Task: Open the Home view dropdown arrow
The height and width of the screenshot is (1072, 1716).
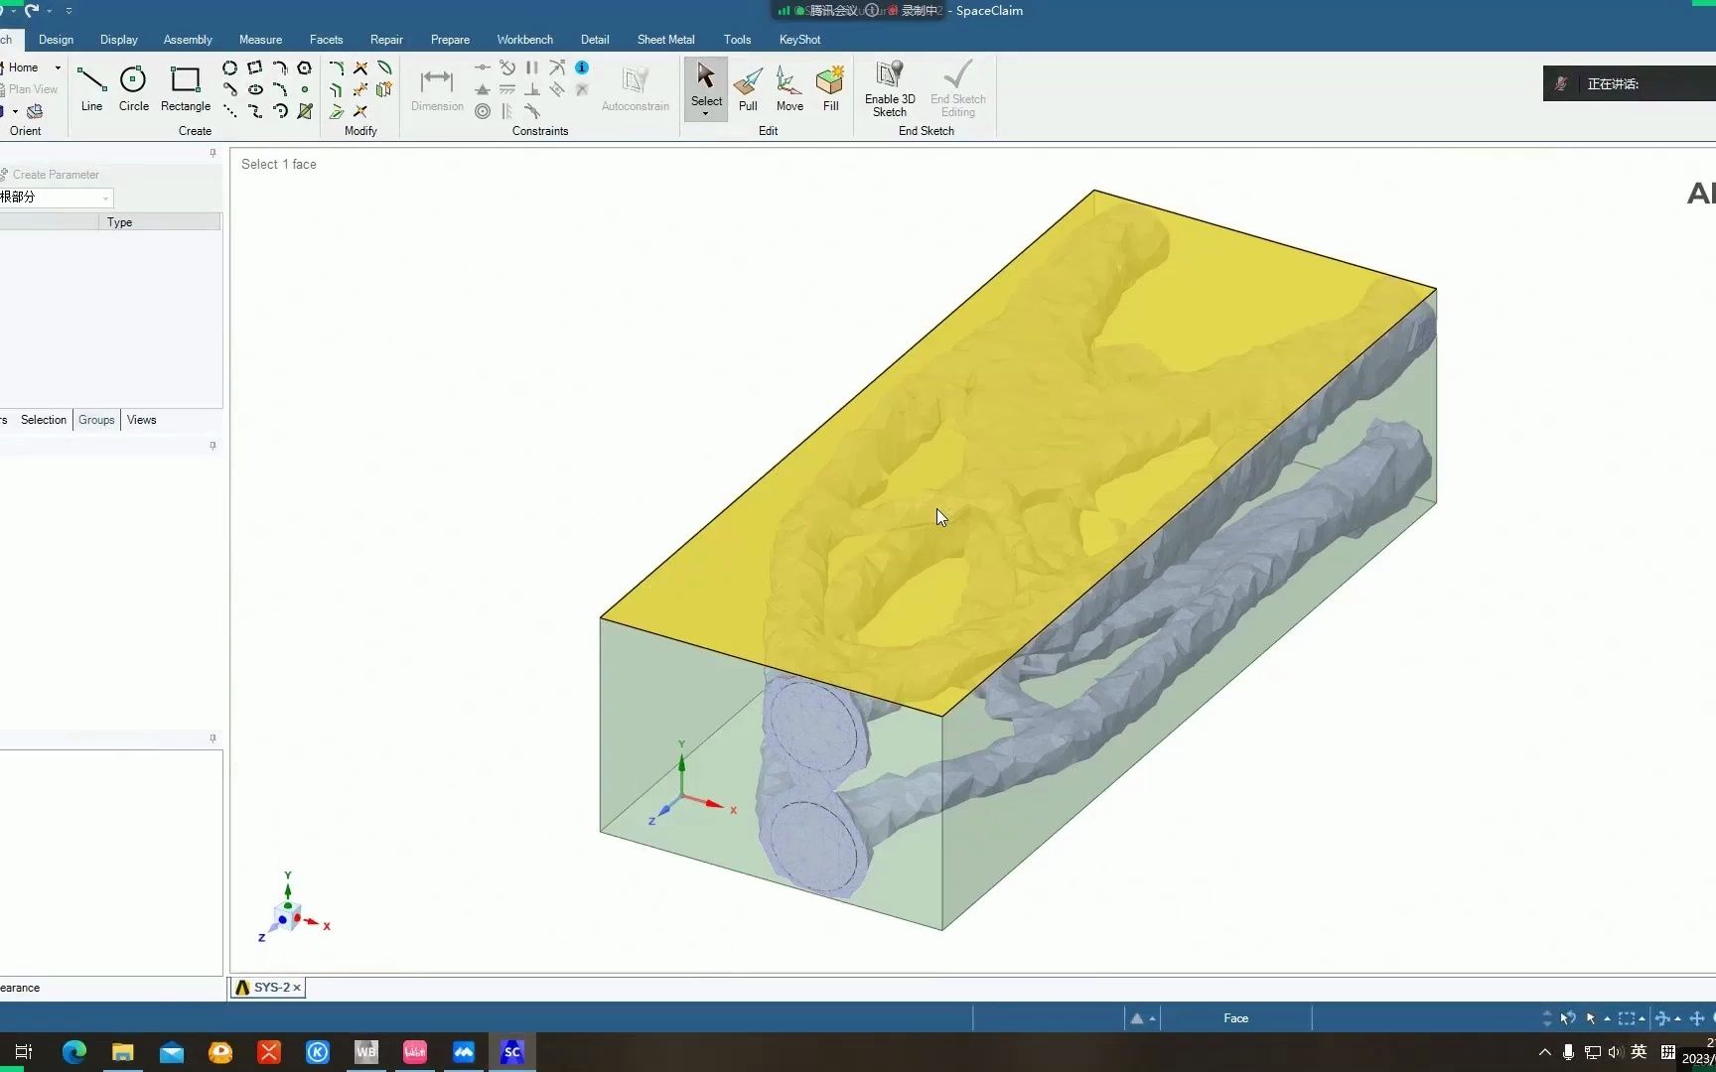Action: 57,67
